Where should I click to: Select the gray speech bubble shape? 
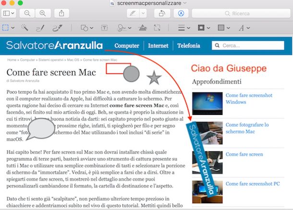coord(40,129)
